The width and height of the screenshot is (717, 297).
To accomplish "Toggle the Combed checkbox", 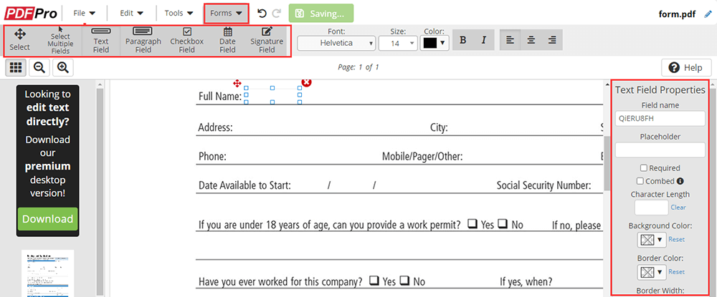I will click(x=640, y=181).
